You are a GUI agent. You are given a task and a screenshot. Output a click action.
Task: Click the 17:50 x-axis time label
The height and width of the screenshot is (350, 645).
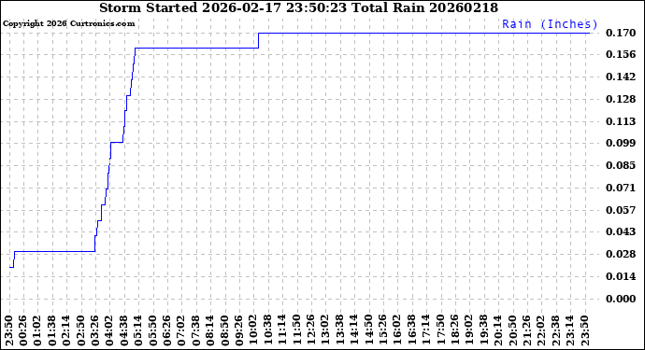(440, 330)
